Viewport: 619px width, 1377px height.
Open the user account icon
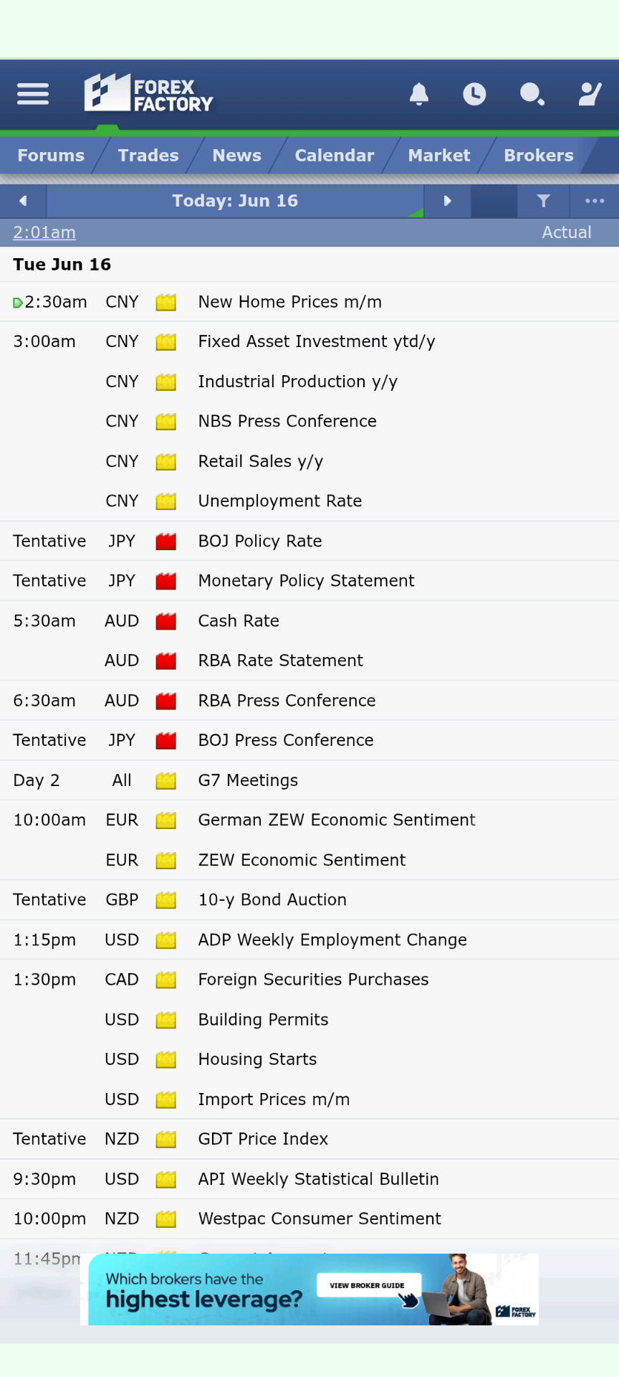pyautogui.click(x=590, y=94)
